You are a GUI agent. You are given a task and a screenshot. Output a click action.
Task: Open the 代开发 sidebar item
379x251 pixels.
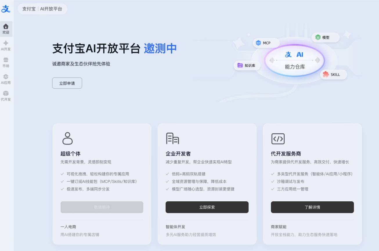[x=6, y=96]
